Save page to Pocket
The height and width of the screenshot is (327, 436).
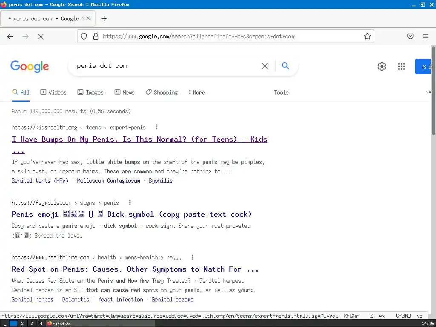point(410,36)
